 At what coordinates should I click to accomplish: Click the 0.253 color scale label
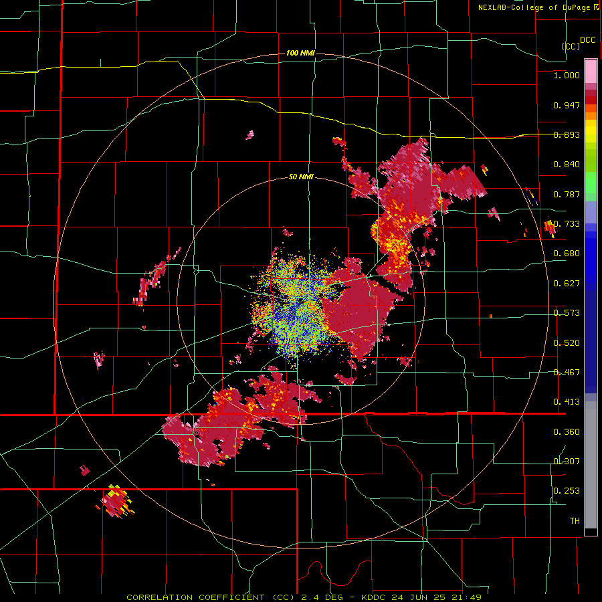click(x=567, y=491)
